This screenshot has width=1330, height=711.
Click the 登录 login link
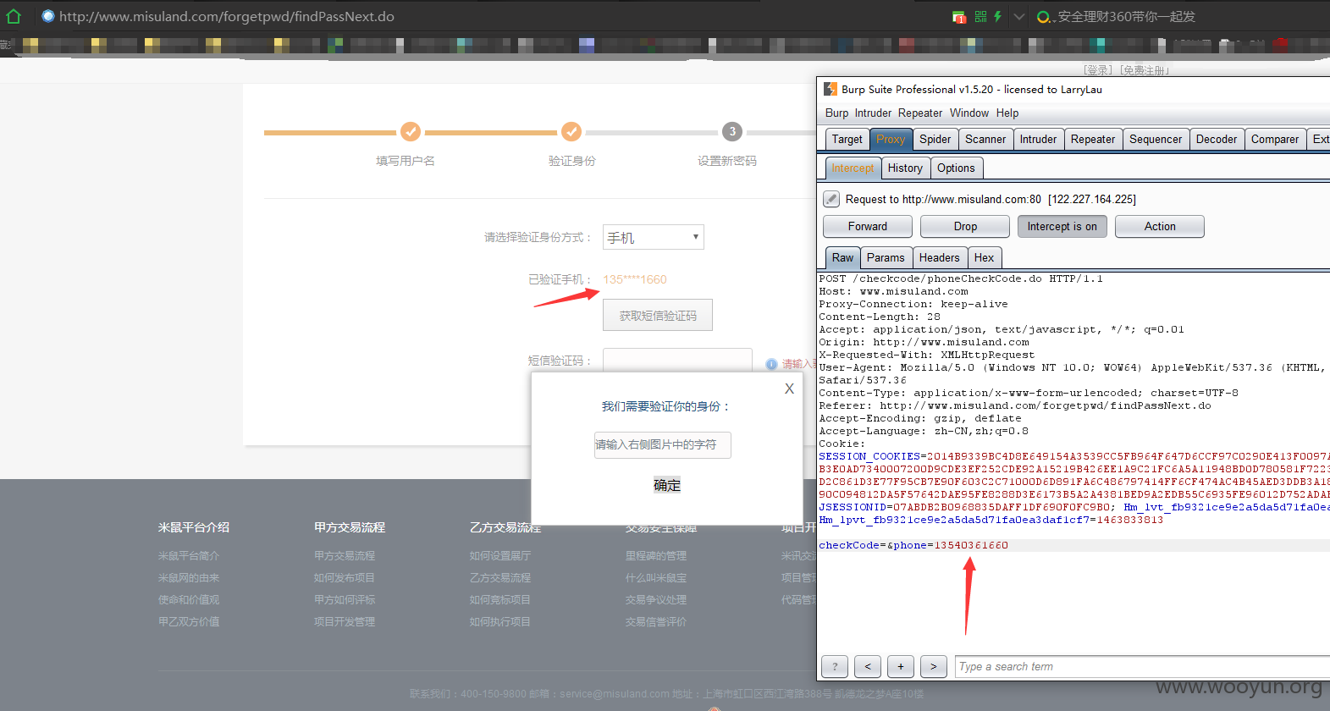(x=1098, y=70)
